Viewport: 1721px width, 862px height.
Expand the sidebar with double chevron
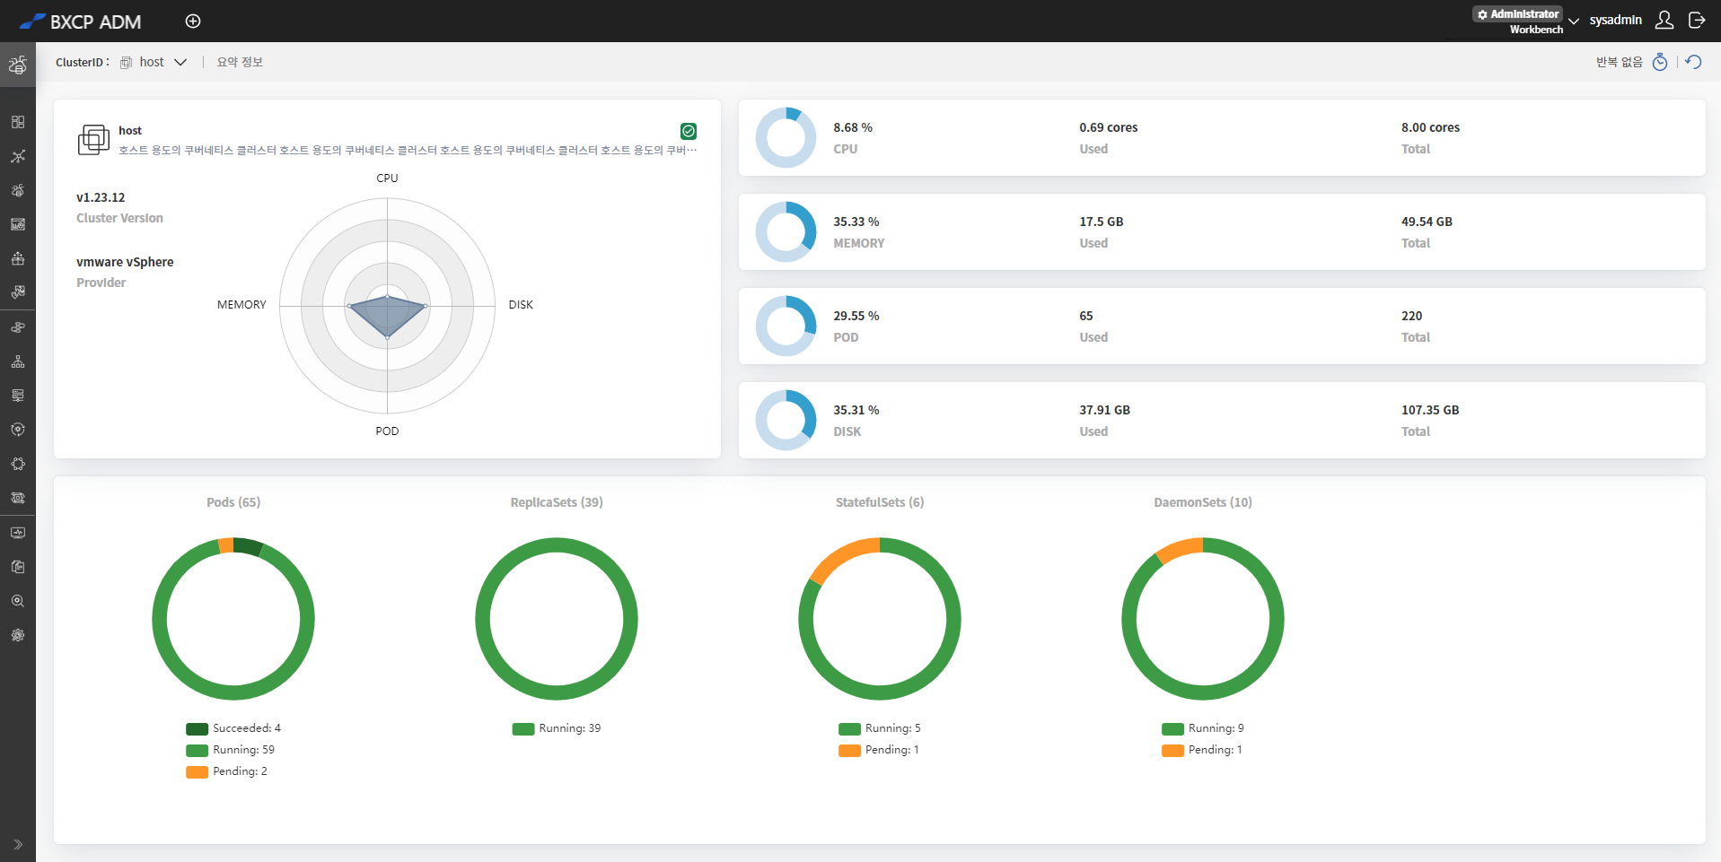(x=18, y=844)
